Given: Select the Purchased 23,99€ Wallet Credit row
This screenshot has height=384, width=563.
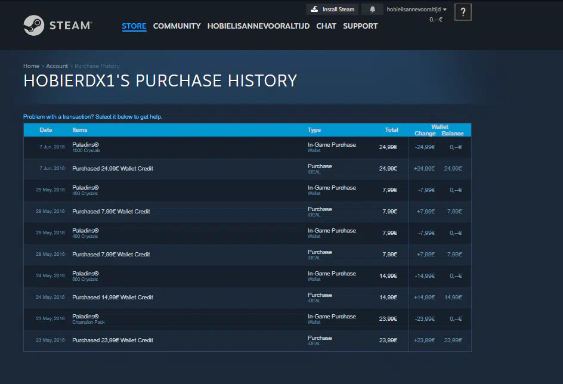Looking at the screenshot, I should click(113, 340).
